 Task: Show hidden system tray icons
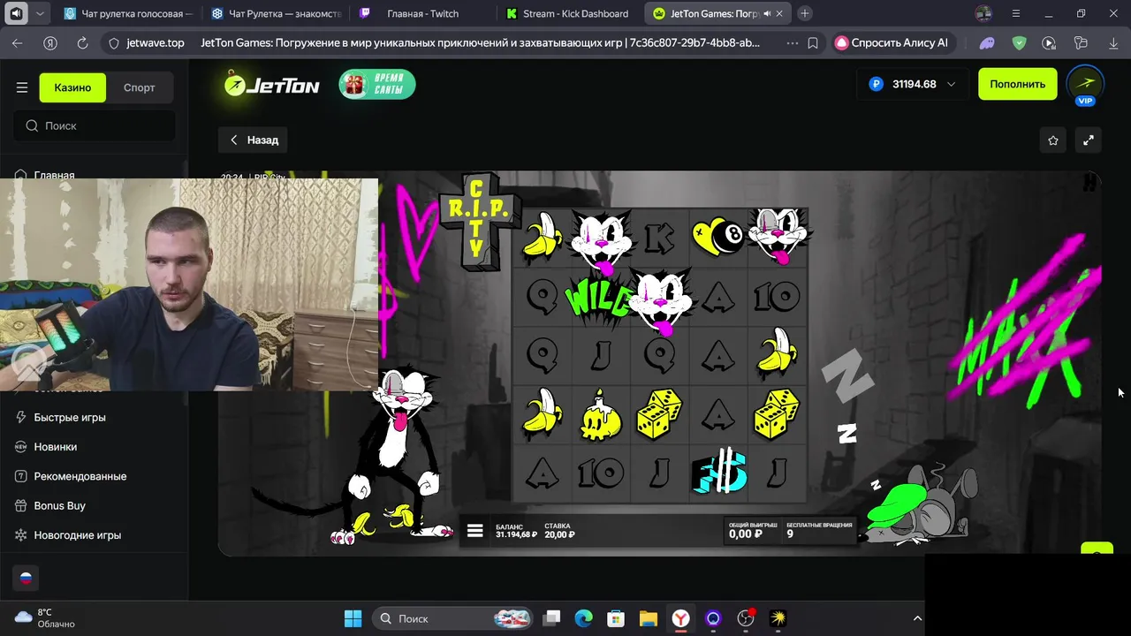pos(917,618)
